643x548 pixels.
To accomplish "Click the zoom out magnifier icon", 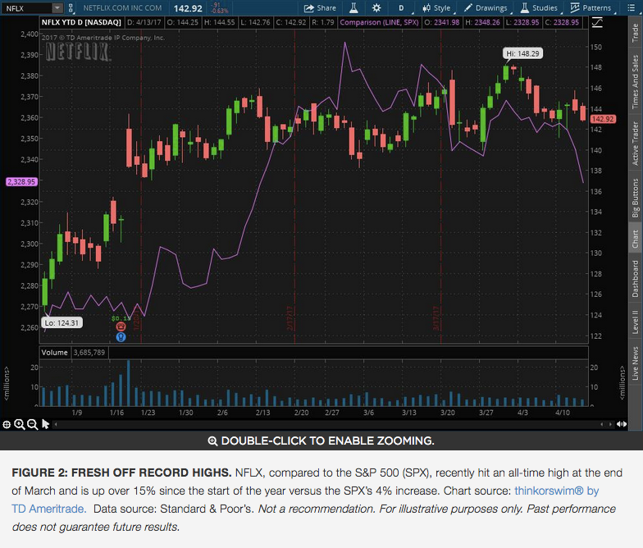I will [x=33, y=425].
